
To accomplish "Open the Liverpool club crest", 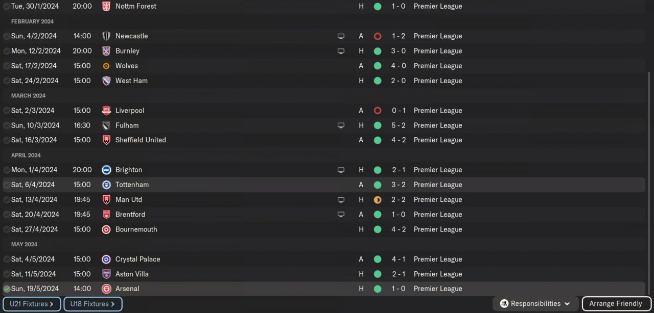I will tap(106, 111).
